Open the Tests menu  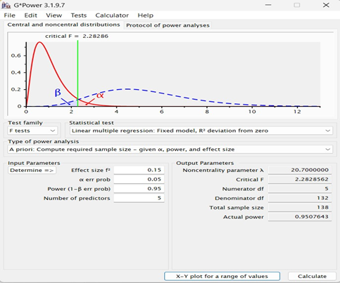(x=79, y=15)
